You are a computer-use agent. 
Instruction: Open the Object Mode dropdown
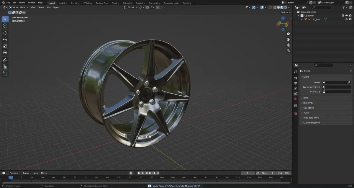(x=19, y=7)
